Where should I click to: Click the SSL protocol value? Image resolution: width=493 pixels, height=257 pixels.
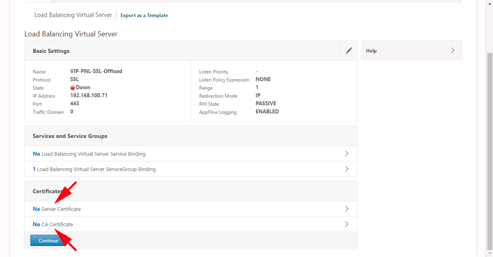pos(75,79)
